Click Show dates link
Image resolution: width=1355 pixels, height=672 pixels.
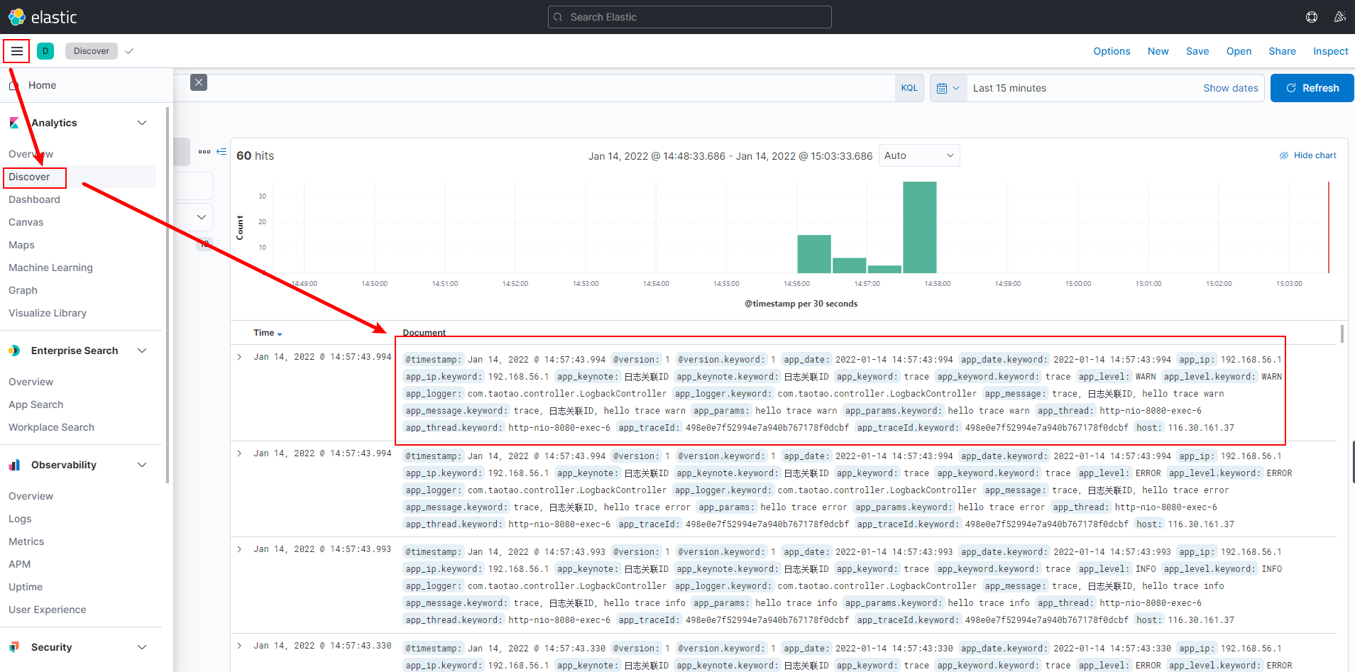pyautogui.click(x=1231, y=88)
